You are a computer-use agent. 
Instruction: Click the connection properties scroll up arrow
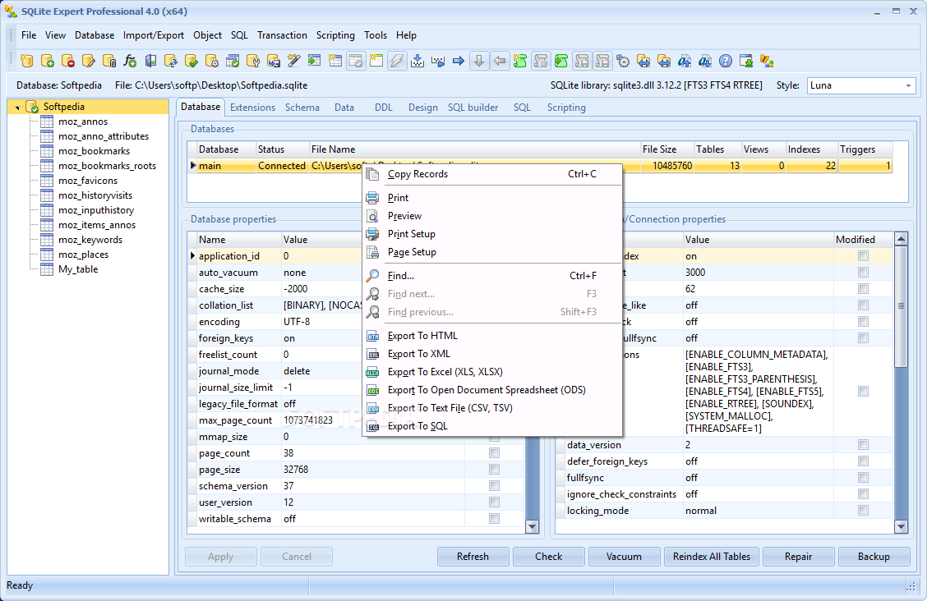coord(901,239)
